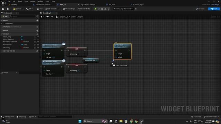Open the Edit menu
The height and width of the screenshot is (124, 221).
click(14, 1)
